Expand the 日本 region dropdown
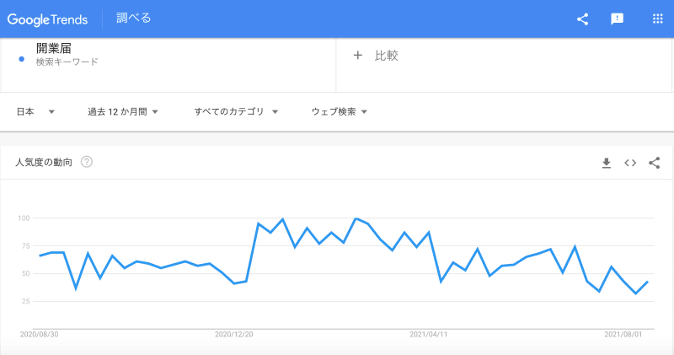674x355 pixels. point(35,111)
